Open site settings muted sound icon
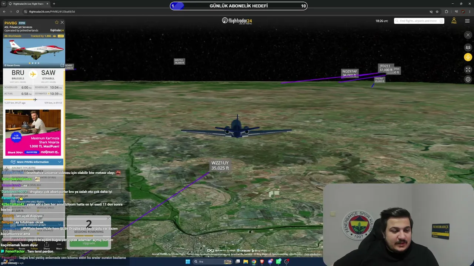The image size is (474, 266). 431,11
